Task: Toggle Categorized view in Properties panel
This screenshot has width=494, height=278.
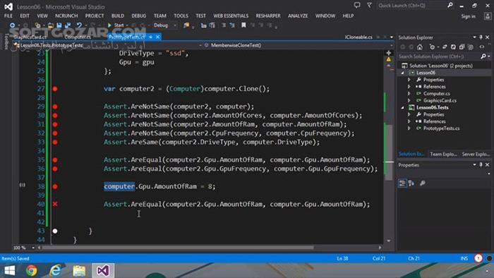Action: [402, 183]
